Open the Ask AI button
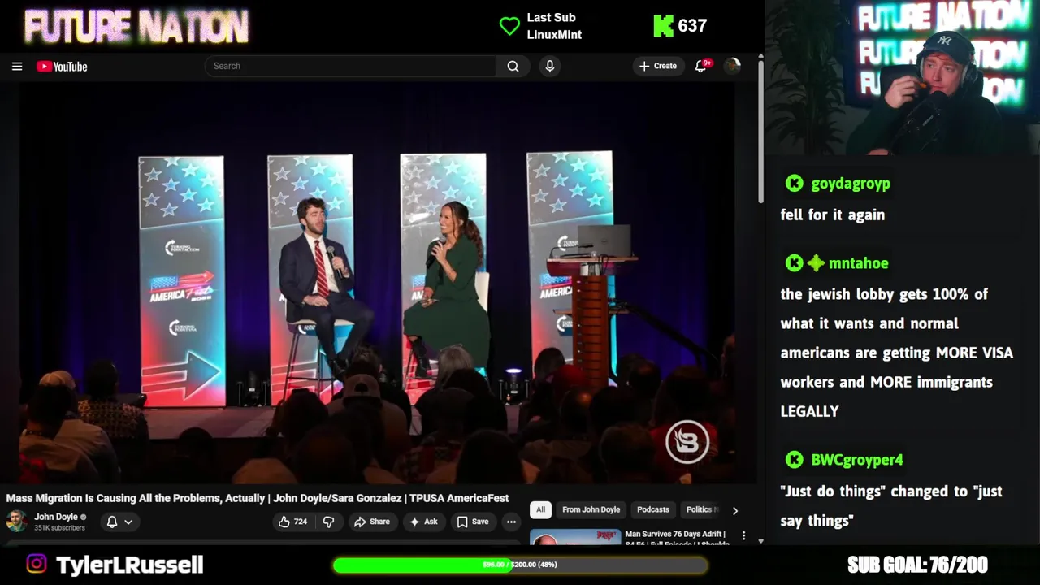This screenshot has width=1040, height=585. [x=423, y=522]
